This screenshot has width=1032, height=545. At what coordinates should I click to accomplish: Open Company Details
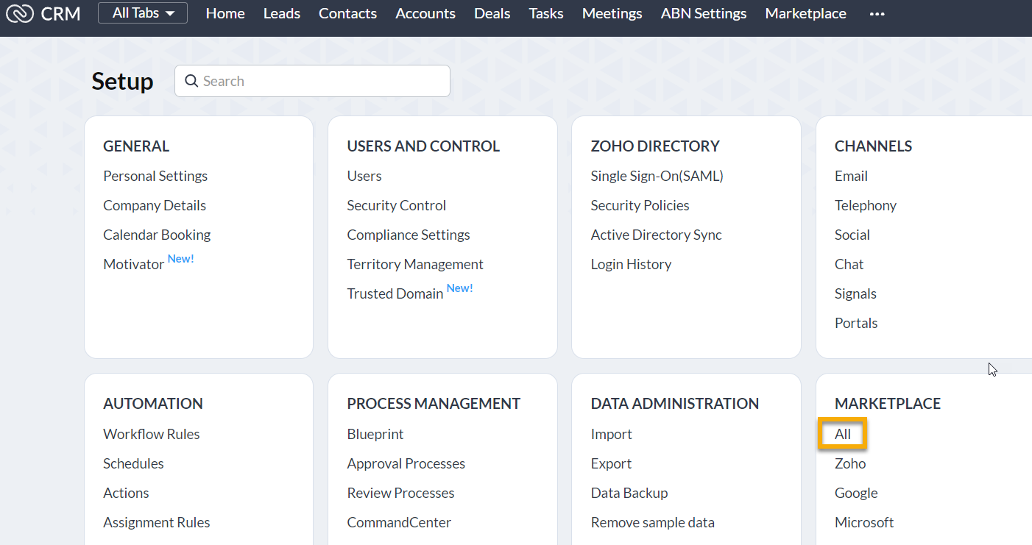pos(155,205)
